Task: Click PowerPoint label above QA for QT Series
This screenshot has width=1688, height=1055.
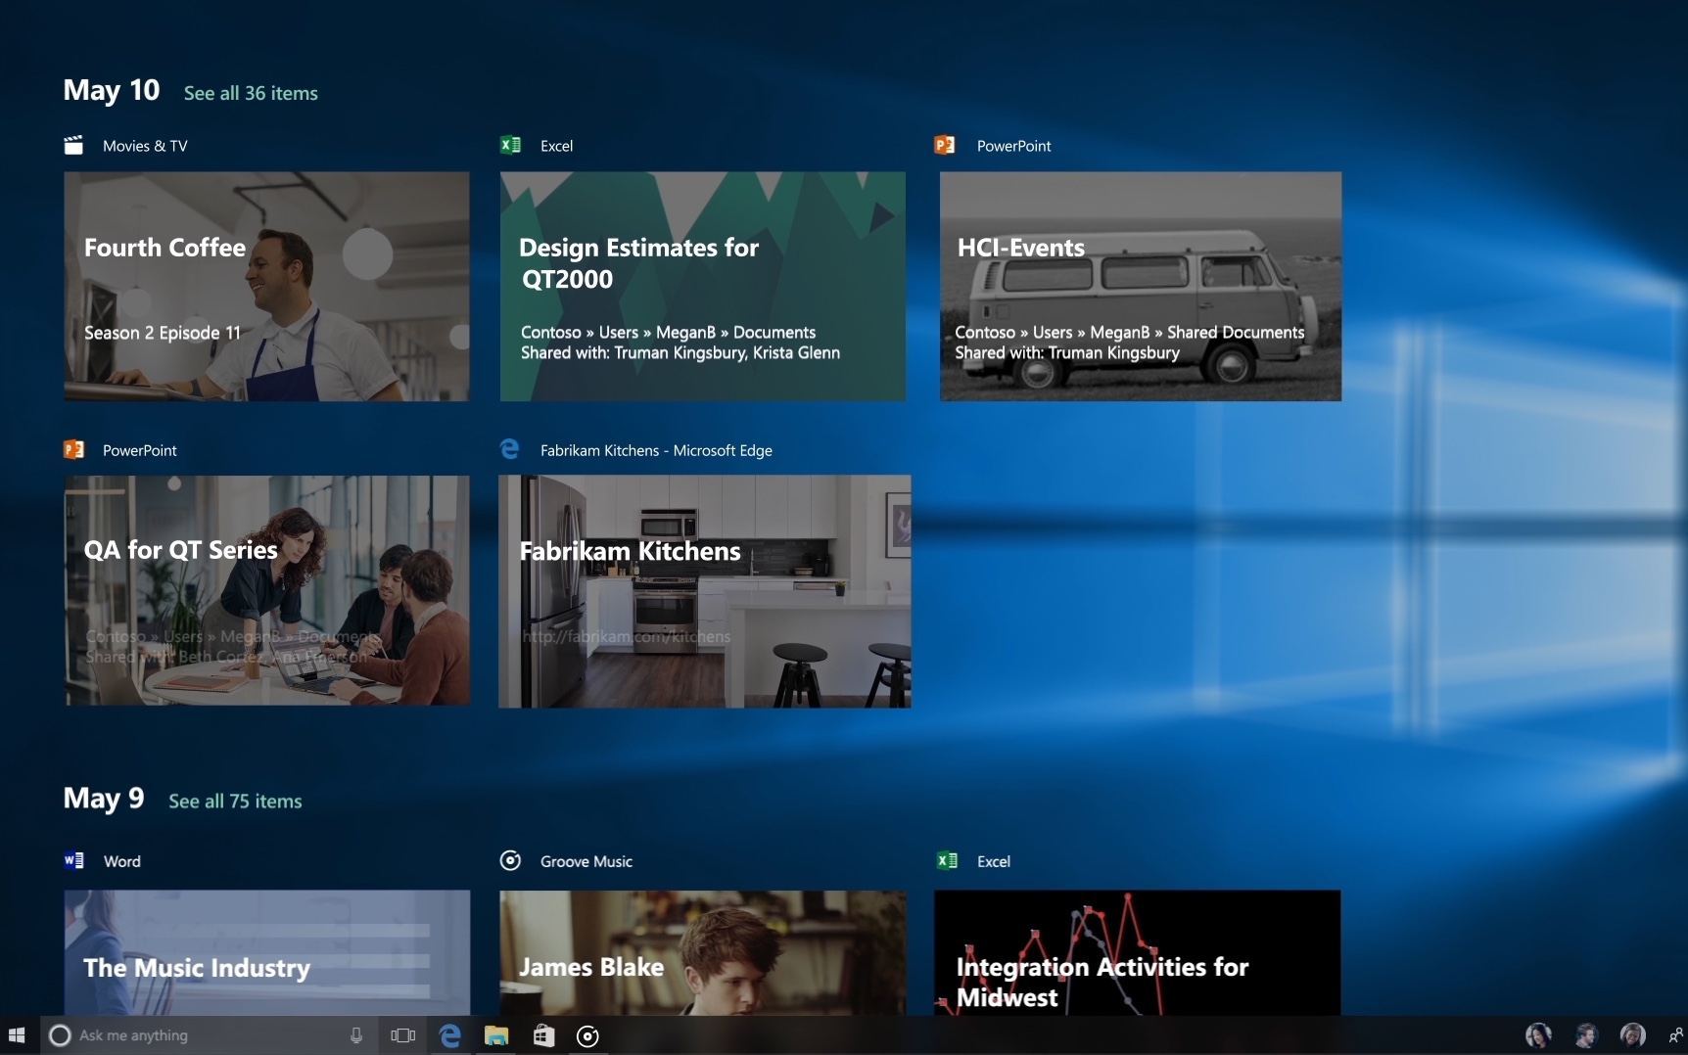Action: [x=140, y=450]
